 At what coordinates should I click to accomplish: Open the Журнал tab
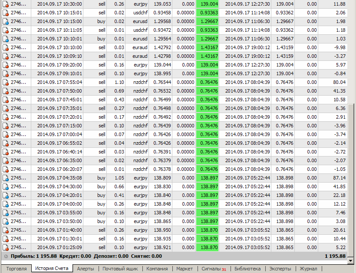(308, 269)
